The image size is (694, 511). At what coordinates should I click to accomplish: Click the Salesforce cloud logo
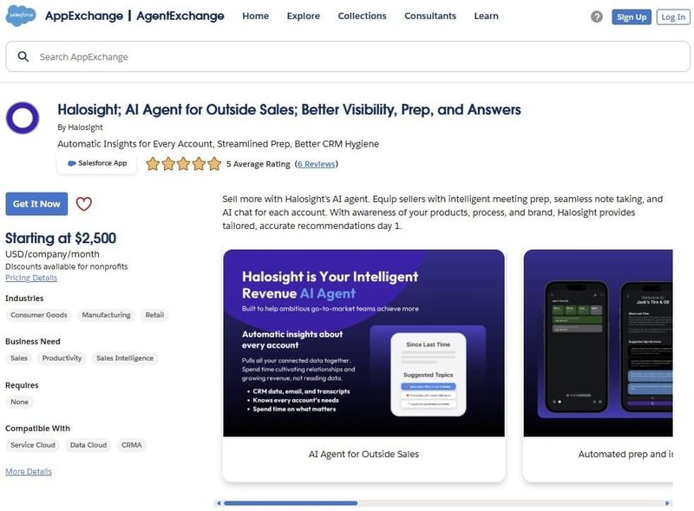20,16
